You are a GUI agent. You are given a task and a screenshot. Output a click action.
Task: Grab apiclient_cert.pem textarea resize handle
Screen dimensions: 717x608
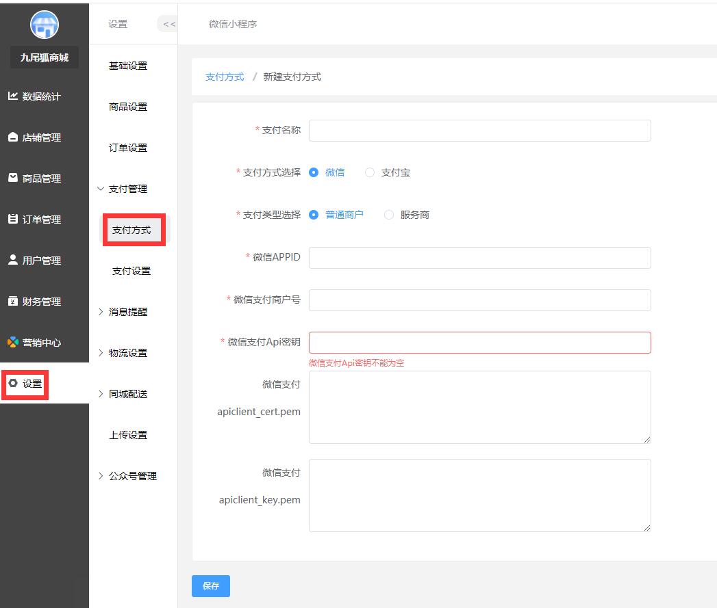647,440
